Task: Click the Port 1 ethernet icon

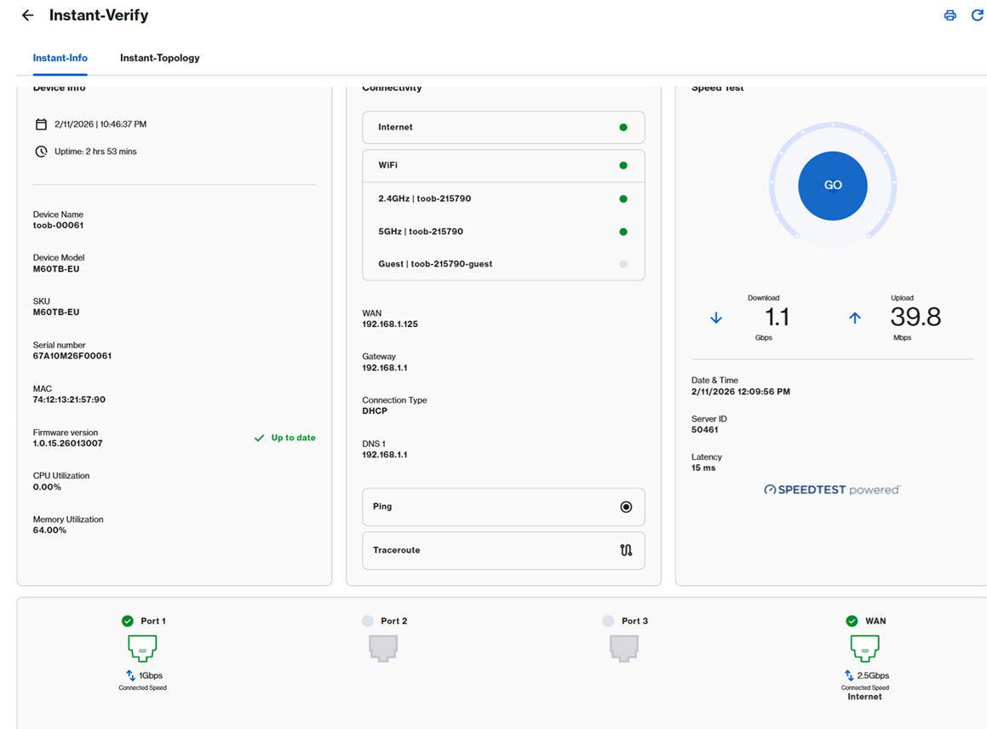Action: point(142,648)
